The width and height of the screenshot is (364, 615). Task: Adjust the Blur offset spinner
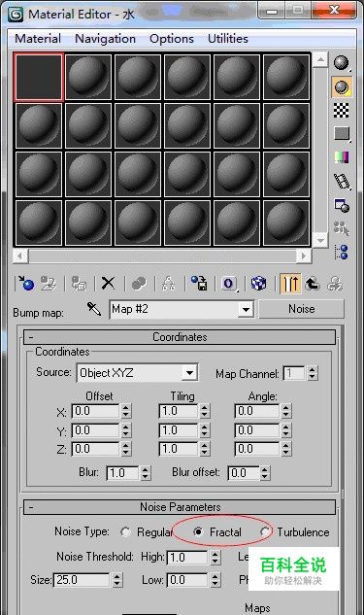[x=265, y=473]
